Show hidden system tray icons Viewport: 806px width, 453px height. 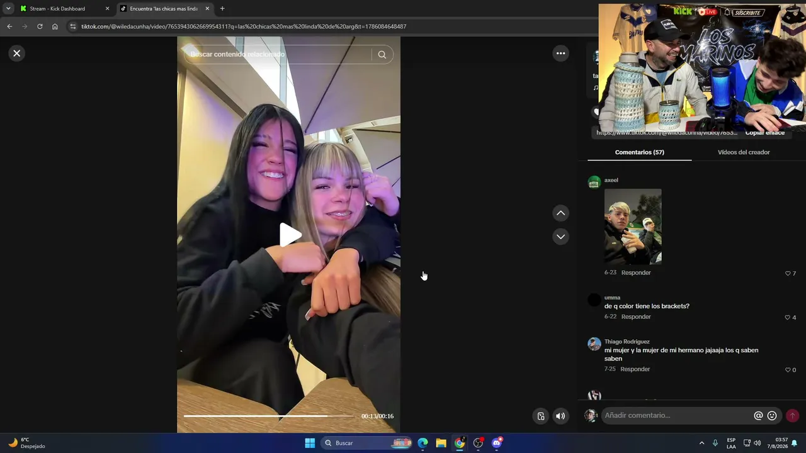[701, 443]
